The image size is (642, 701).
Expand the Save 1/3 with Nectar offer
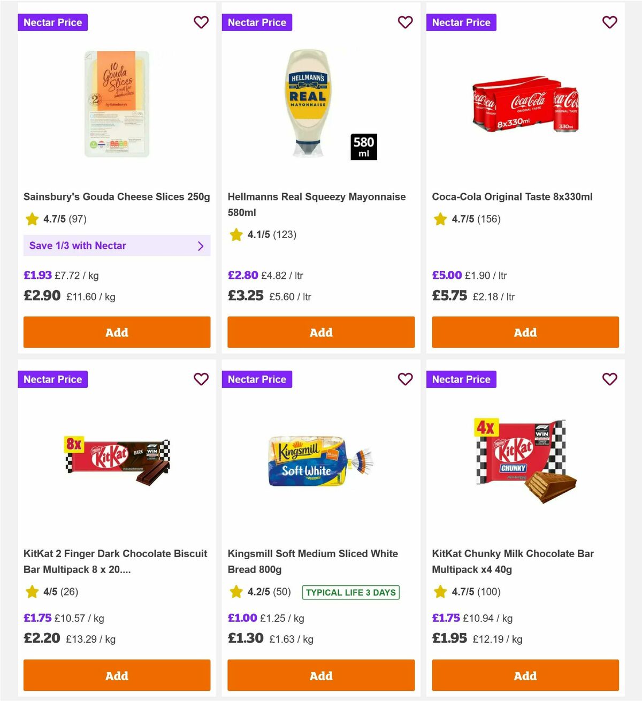[x=117, y=246]
